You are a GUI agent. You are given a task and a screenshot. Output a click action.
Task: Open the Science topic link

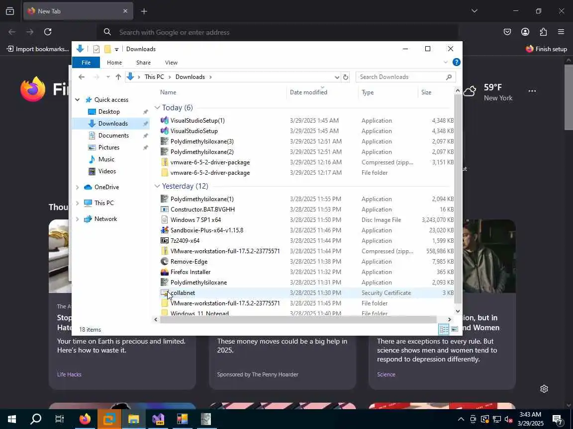pos(386,374)
